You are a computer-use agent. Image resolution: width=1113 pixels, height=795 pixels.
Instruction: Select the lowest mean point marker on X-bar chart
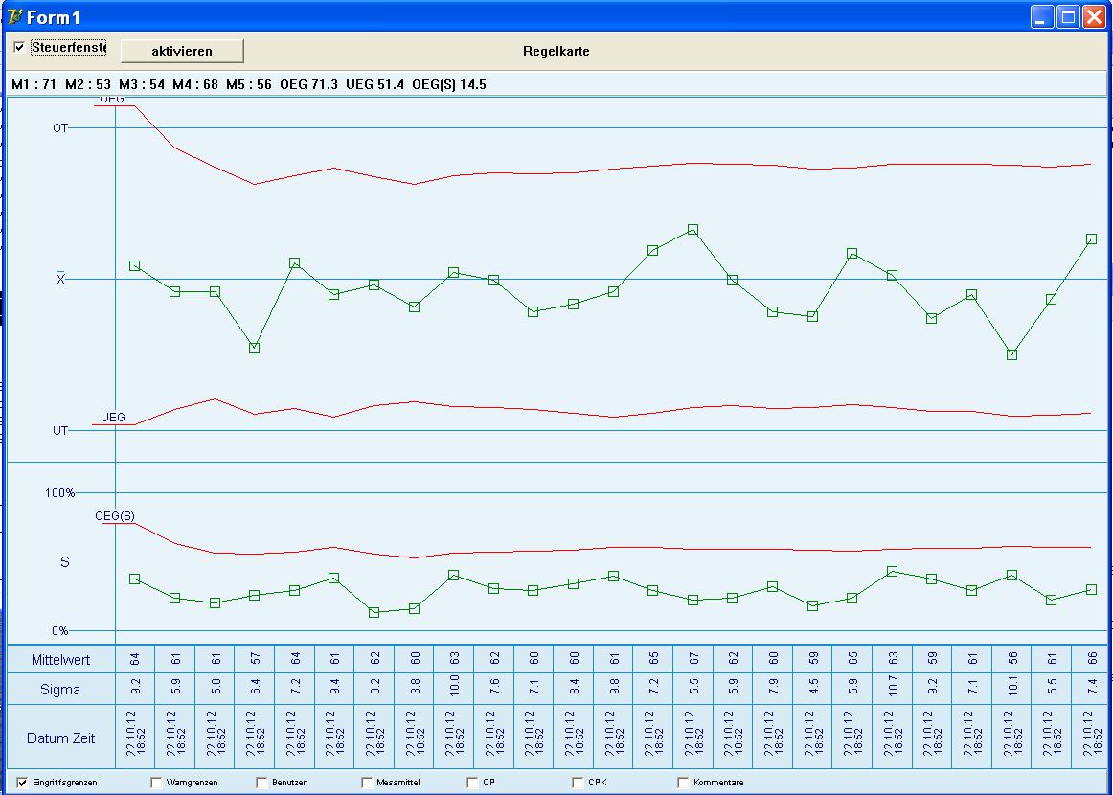pyautogui.click(x=1011, y=354)
